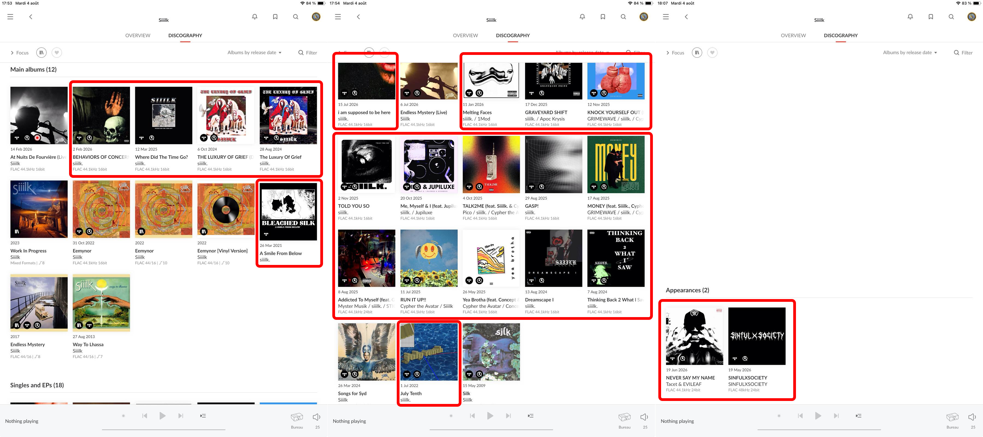Screen dimensions: 983x437
Task: Open the profile avatar in the middle panel
Action: pos(644,17)
